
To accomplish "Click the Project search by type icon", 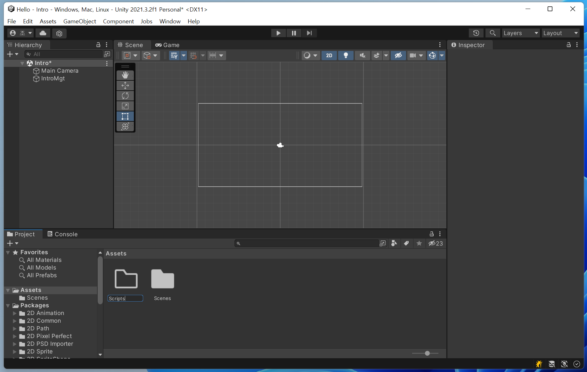I will coord(394,243).
